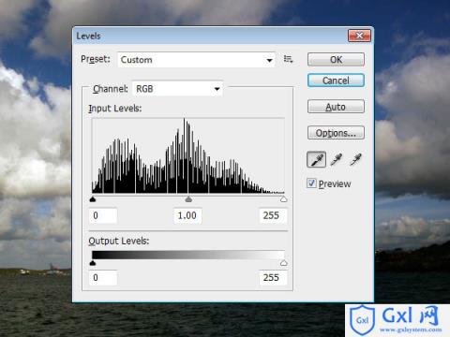Screen dimensions: 450x337
Task: Apply Auto levels adjustment
Action: click(336, 107)
